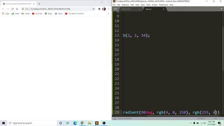Open Task View on taskbar
224x126 pixels.
(x=68, y=123)
